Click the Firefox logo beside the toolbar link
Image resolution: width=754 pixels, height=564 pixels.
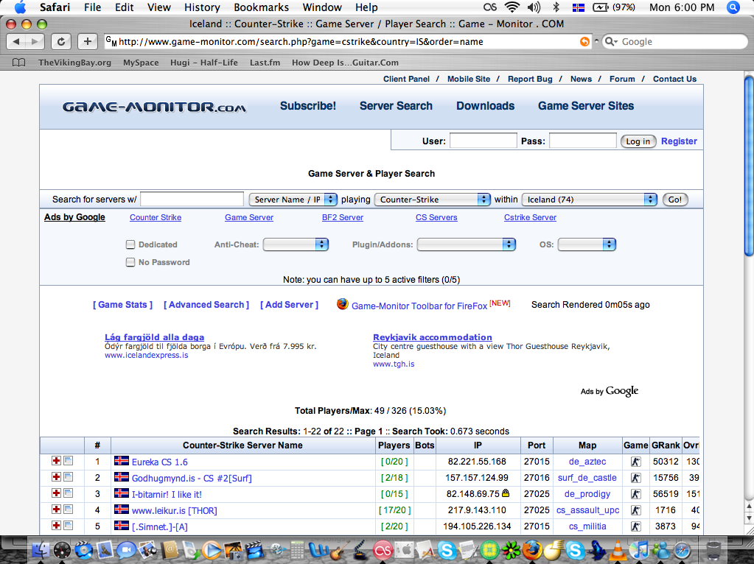point(343,304)
